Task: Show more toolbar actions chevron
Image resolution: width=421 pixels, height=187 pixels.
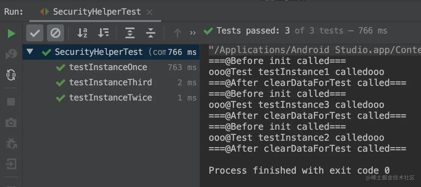Action: pyautogui.click(x=193, y=33)
